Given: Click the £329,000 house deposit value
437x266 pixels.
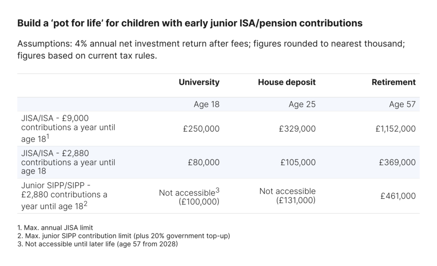Looking at the screenshot, I should (297, 129).
